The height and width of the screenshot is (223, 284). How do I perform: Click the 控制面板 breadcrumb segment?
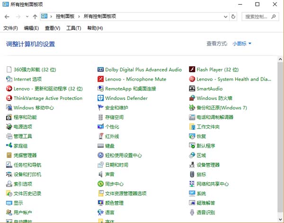click(65, 17)
